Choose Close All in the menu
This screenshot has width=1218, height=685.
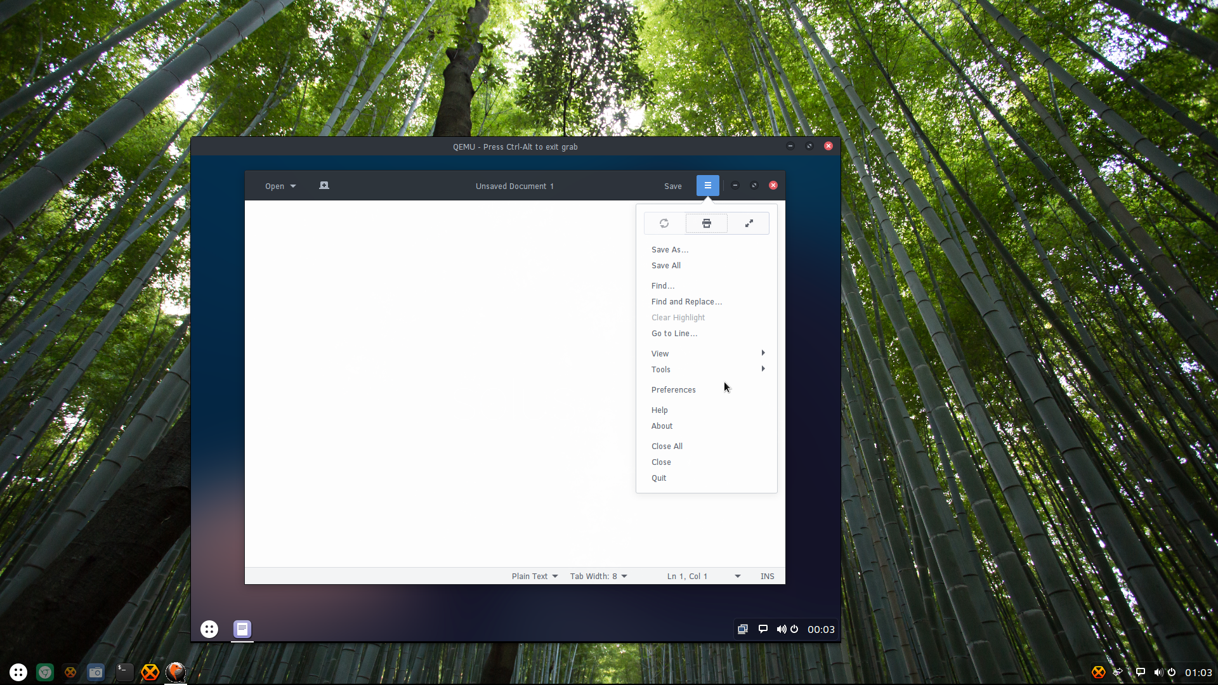tap(707, 447)
